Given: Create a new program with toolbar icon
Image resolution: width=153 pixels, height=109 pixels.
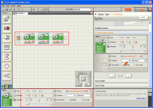Looking at the screenshot, I should [x=3, y=9].
